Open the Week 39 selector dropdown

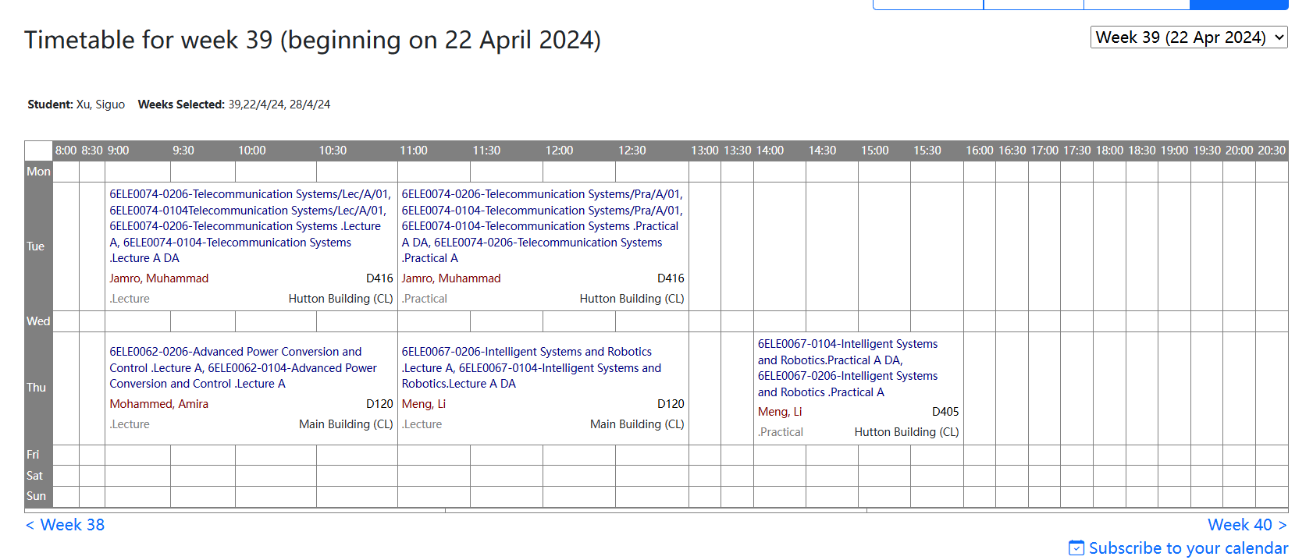1188,37
